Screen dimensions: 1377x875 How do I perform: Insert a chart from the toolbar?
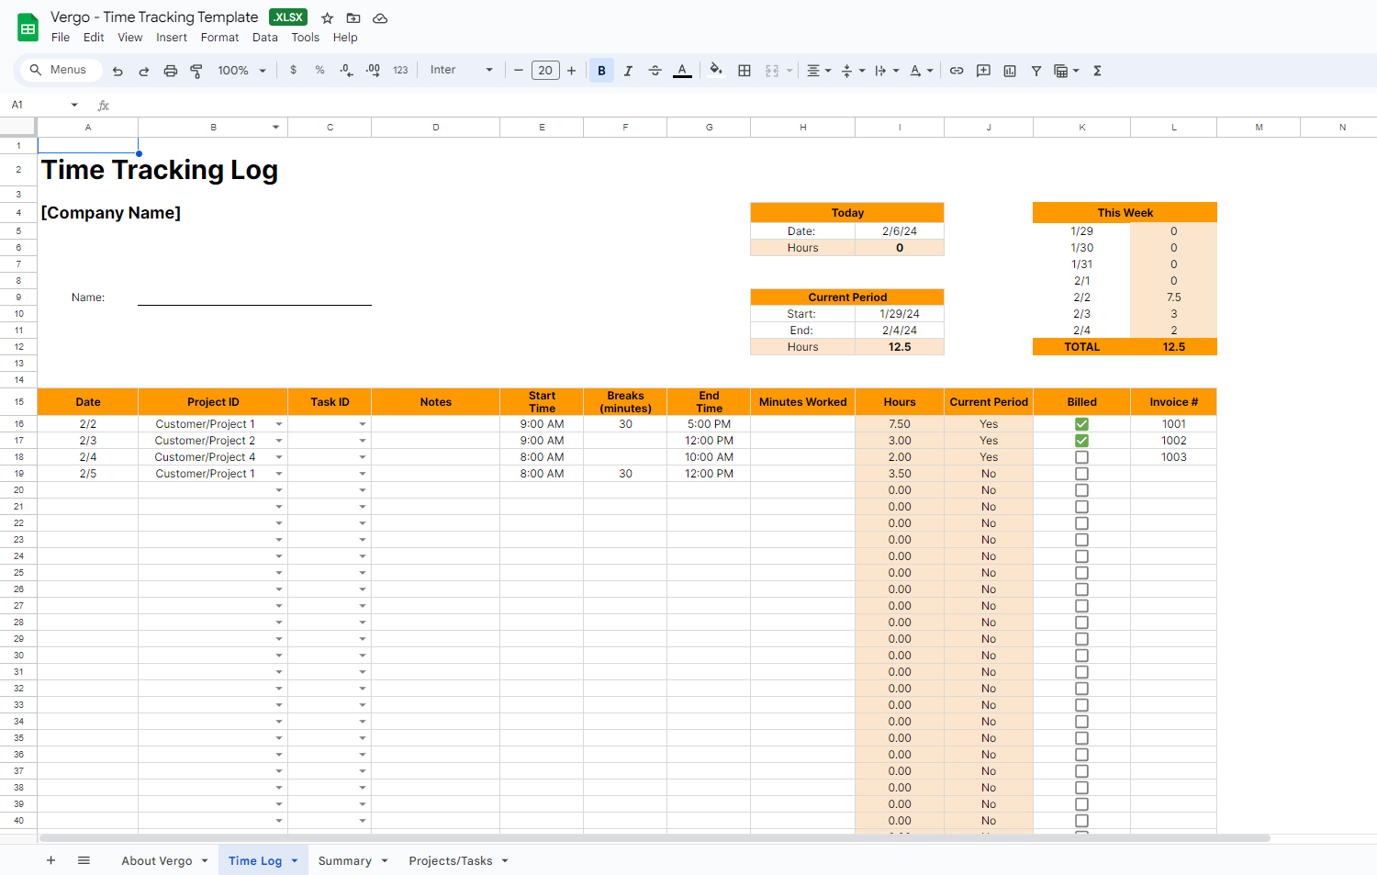(x=1009, y=70)
